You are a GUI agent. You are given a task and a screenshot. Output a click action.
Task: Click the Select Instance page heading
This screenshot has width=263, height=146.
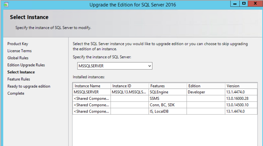(29, 17)
